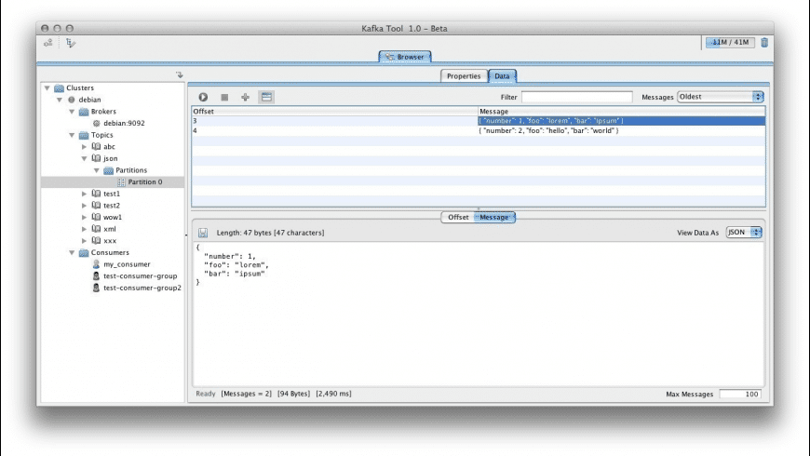This screenshot has width=810, height=456.
Task: Click the Consumers folder icon
Action: tap(84, 253)
